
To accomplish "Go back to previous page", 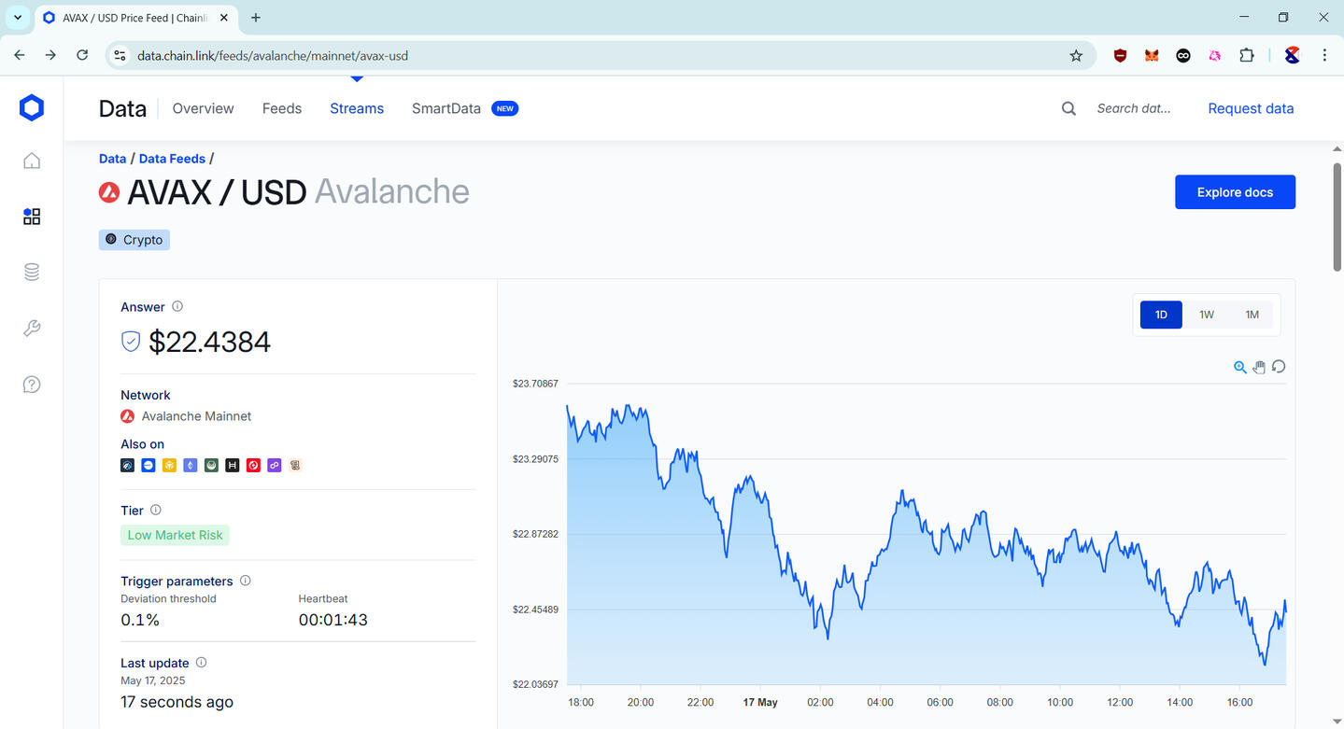I will tap(20, 56).
